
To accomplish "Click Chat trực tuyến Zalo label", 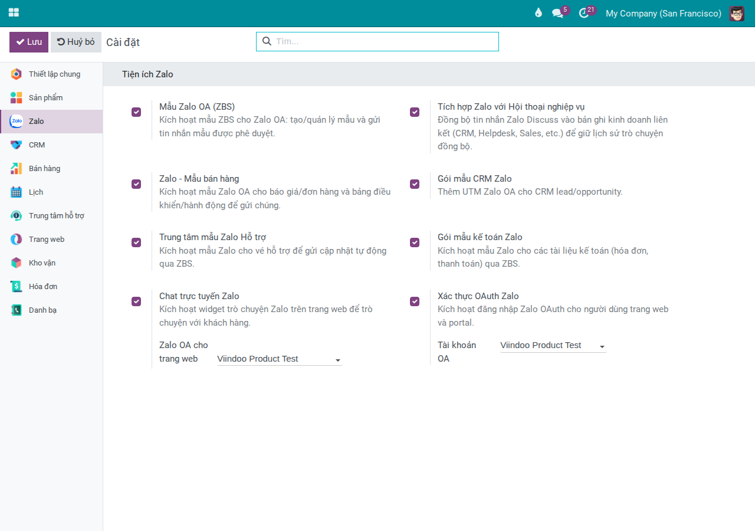I will tap(199, 296).
